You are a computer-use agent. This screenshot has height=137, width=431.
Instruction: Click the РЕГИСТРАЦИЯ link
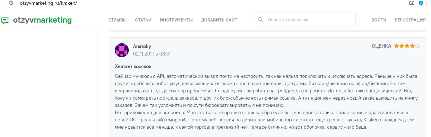pyautogui.click(x=410, y=20)
